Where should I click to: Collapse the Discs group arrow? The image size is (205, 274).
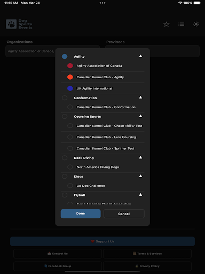click(140, 176)
